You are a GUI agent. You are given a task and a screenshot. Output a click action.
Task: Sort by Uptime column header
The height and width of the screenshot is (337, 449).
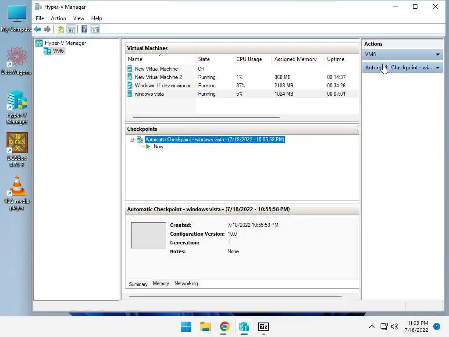point(341,59)
